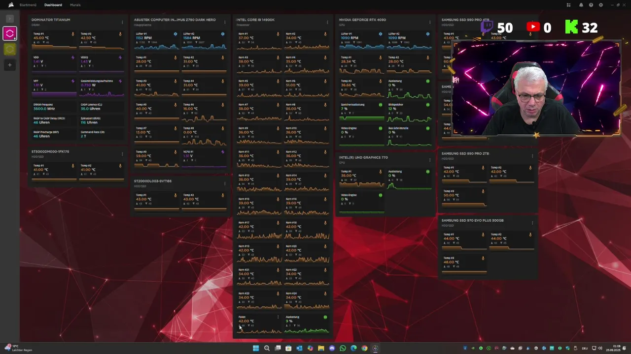
Task: Click RTX 4090 Lüfter #1 fan gear icon
Action: (381, 34)
